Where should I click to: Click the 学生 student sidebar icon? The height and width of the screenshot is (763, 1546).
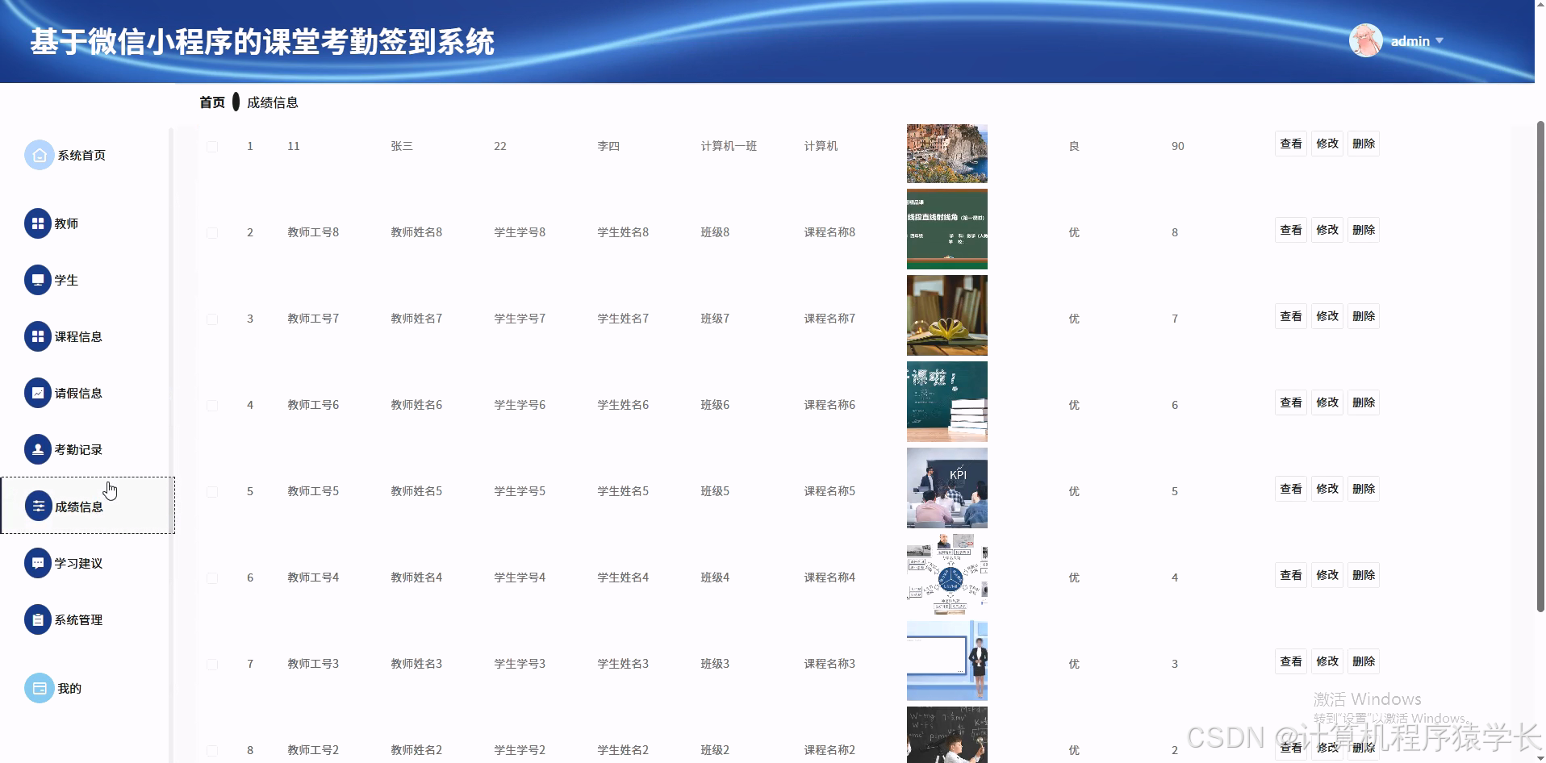pos(39,280)
